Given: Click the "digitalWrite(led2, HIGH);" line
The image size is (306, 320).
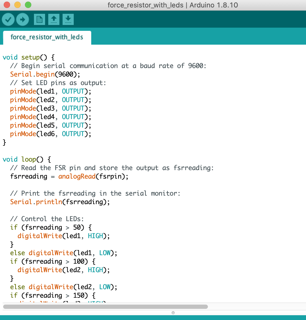Looking at the screenshot, I should click(64, 270).
